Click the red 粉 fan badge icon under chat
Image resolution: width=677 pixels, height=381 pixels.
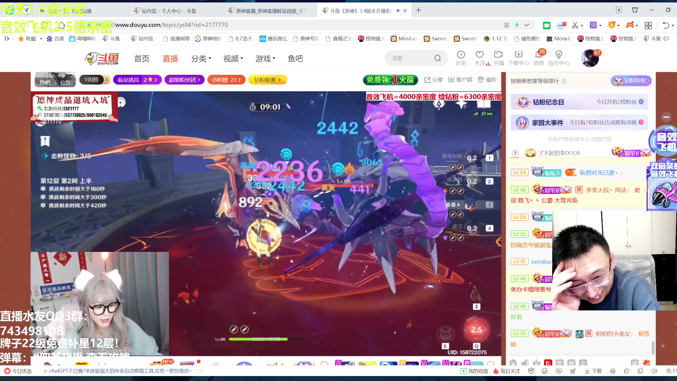click(x=548, y=363)
